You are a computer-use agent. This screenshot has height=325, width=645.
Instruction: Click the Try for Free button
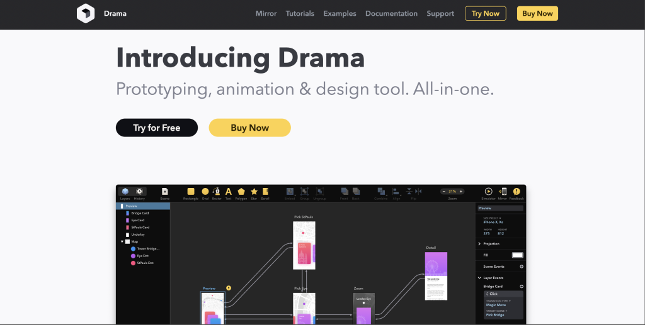pos(157,128)
